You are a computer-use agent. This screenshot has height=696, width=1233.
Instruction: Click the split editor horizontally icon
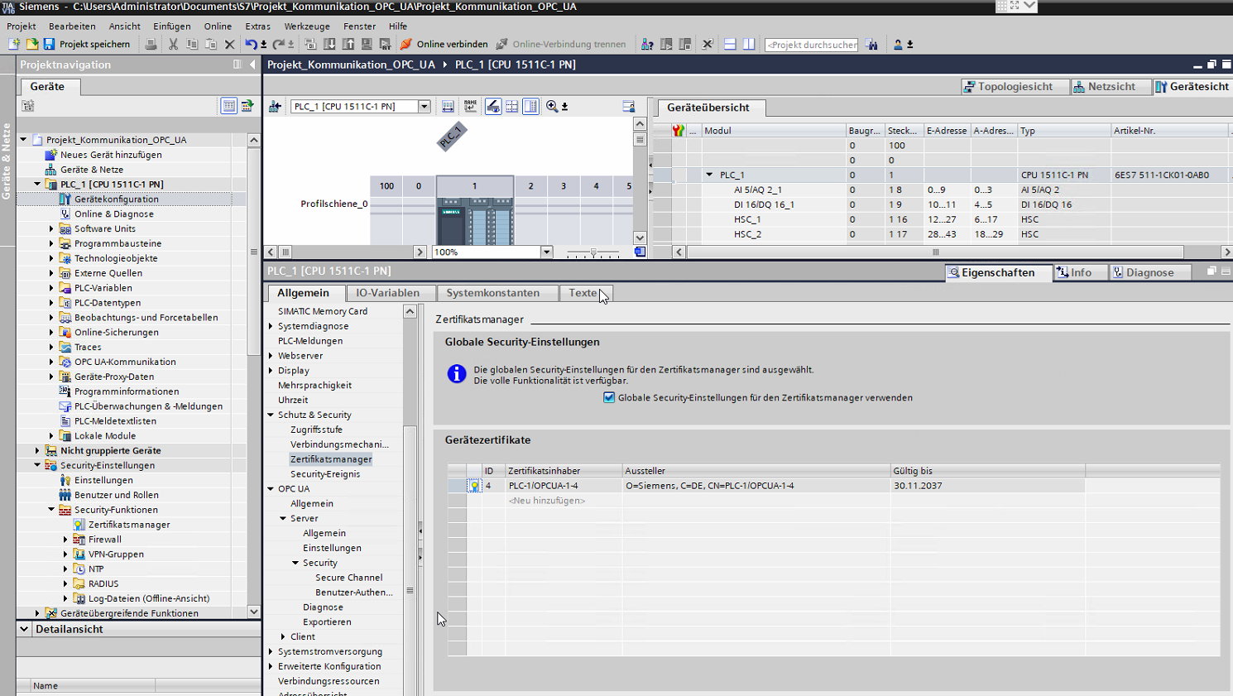(730, 44)
